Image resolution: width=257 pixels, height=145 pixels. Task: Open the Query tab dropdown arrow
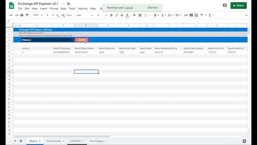coord(40,141)
